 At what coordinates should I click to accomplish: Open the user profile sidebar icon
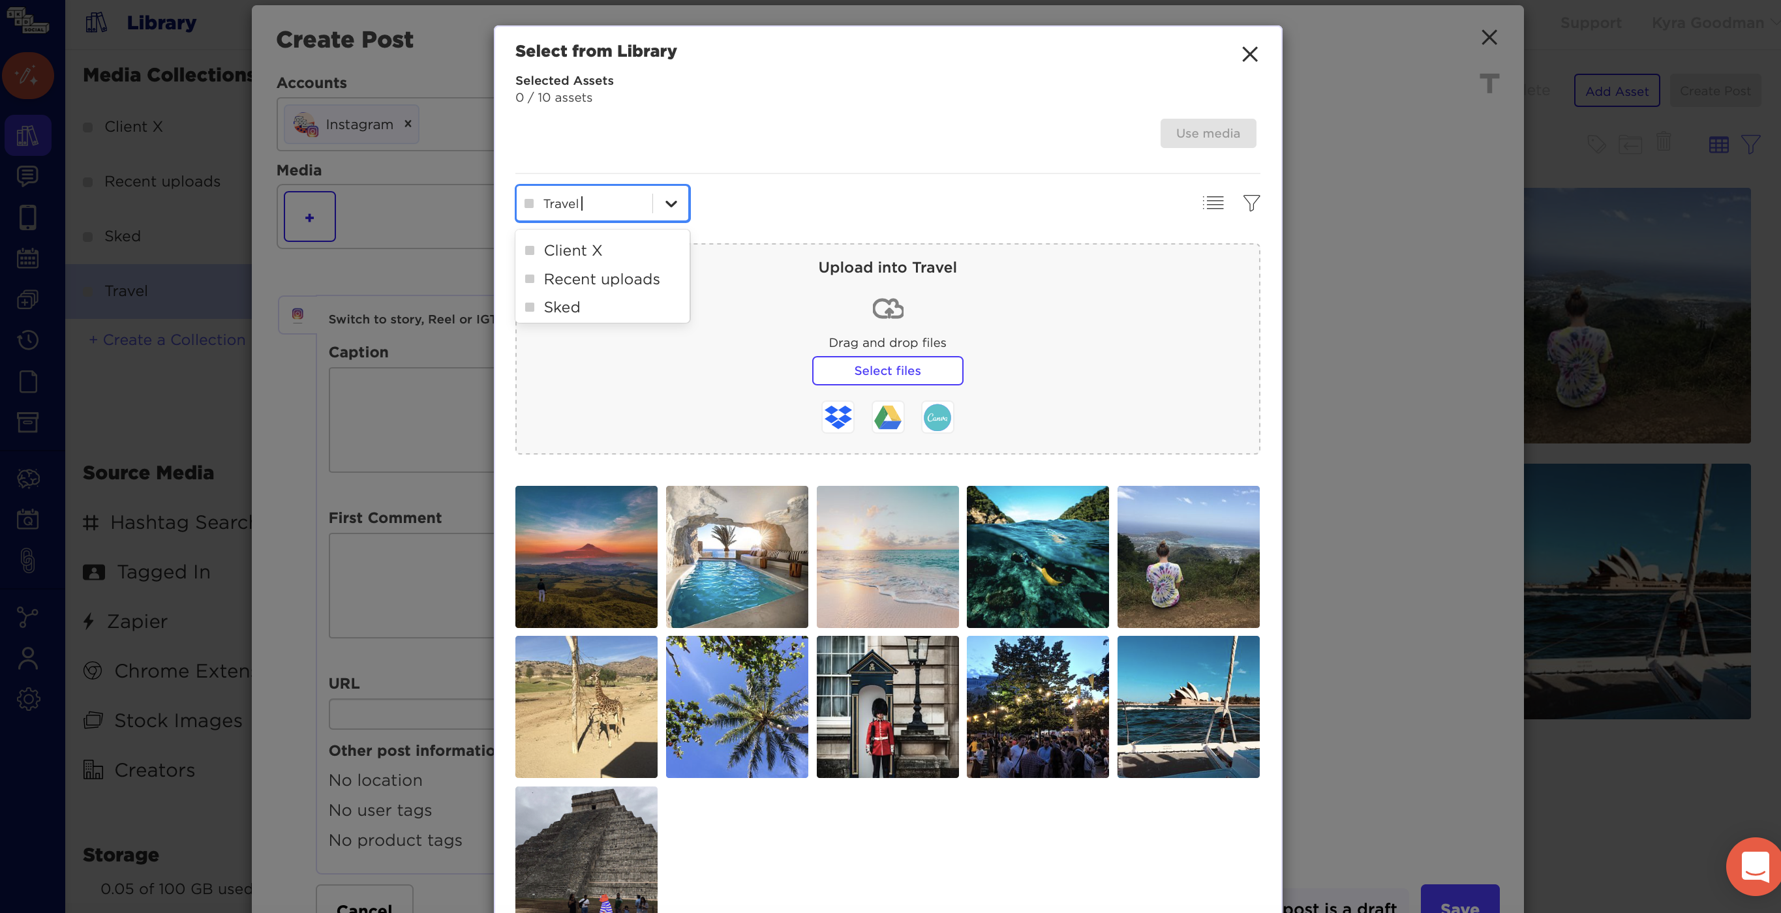(27, 658)
